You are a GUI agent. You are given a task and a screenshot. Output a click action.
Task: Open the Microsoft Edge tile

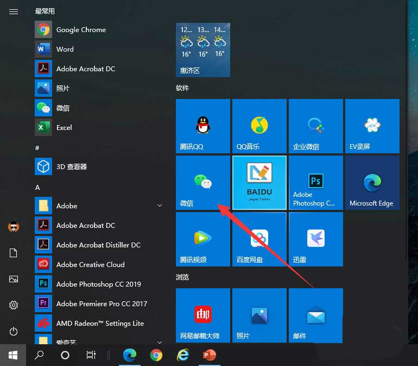tap(372, 183)
